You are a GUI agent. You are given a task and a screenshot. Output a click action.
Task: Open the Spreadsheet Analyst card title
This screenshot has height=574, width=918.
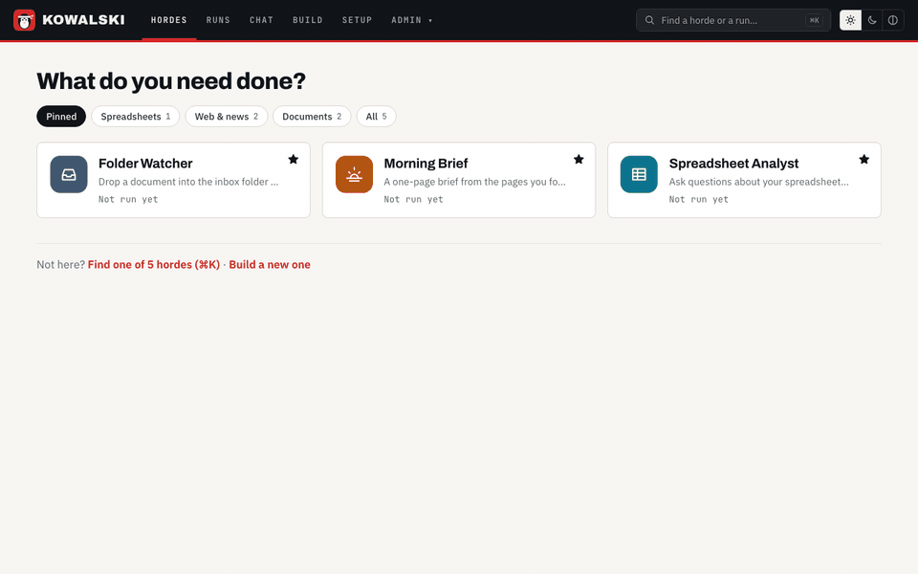click(733, 164)
